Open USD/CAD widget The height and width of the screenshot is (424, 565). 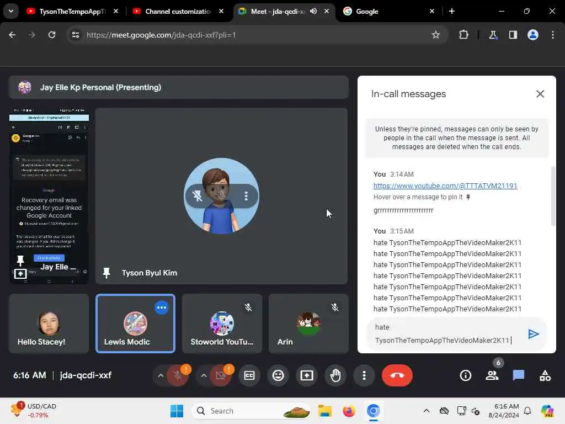[34, 411]
